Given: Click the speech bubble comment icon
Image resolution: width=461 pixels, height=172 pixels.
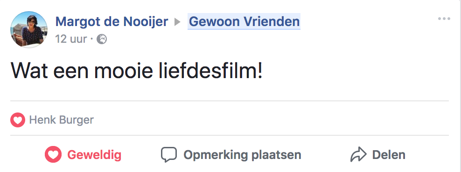Looking at the screenshot, I should pyautogui.click(x=169, y=154).
